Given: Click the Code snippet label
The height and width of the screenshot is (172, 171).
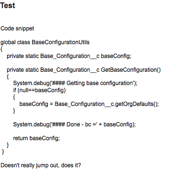Looking at the screenshot, I should (x=17, y=29).
